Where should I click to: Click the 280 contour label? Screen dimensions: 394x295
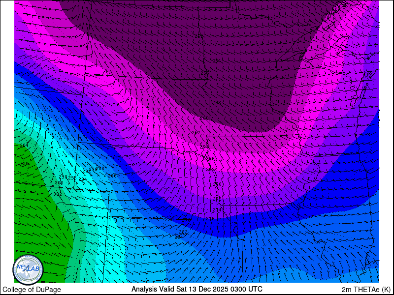[169, 220]
